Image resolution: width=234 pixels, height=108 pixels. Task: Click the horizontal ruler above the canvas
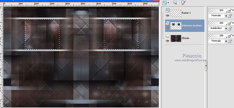click(x=81, y=4)
